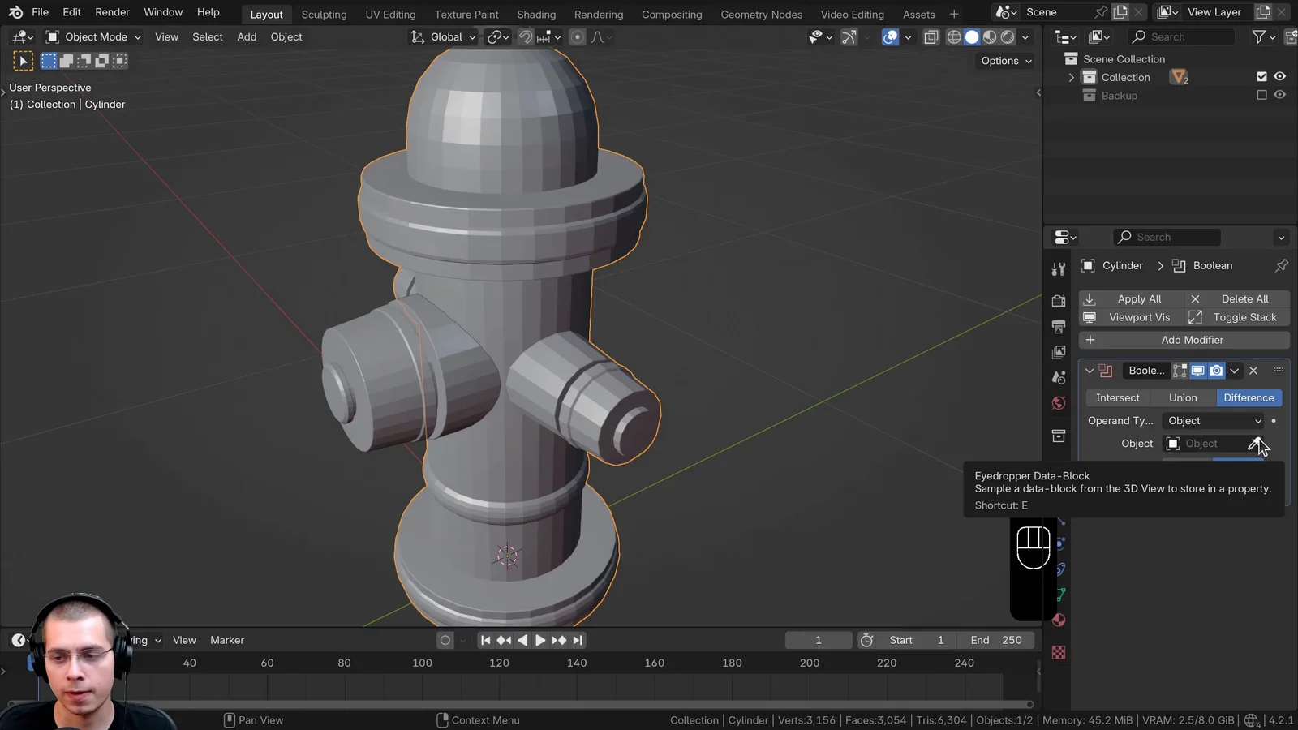Expand the Collection item in the outliner

click(x=1071, y=76)
